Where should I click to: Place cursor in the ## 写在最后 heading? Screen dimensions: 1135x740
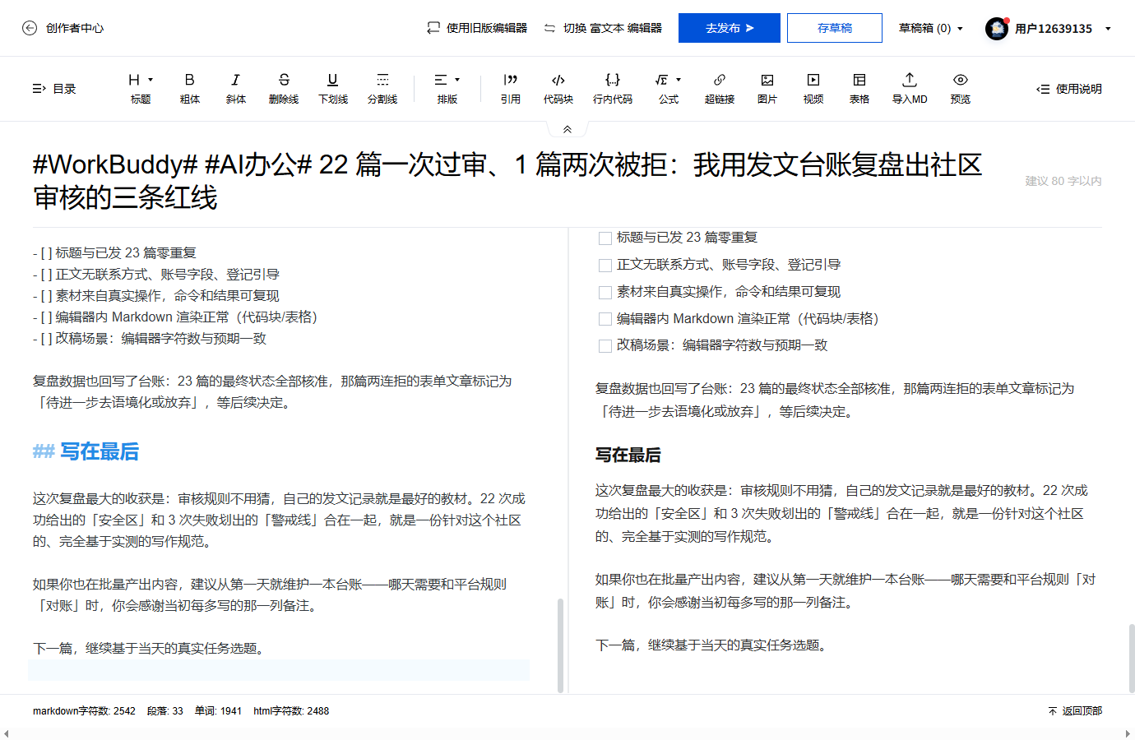pyautogui.click(x=86, y=451)
